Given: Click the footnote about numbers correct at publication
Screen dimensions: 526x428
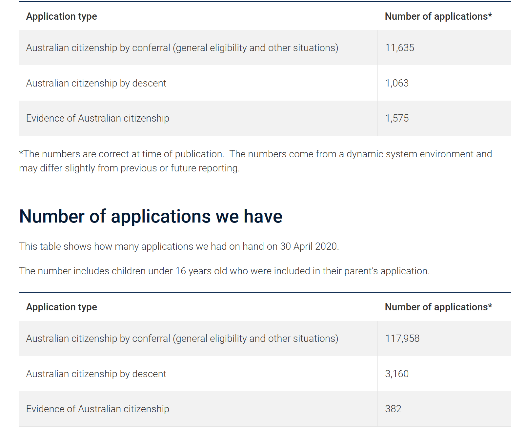Looking at the screenshot, I should [255, 161].
